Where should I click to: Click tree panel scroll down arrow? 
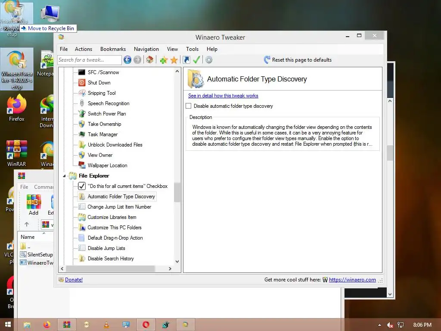(177, 262)
